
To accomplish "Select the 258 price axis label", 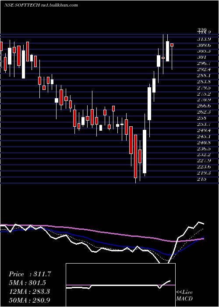I will point(202,118).
